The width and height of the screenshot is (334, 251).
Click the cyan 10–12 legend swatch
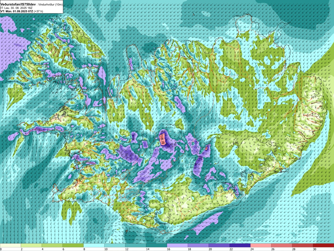[x=115, y=246]
